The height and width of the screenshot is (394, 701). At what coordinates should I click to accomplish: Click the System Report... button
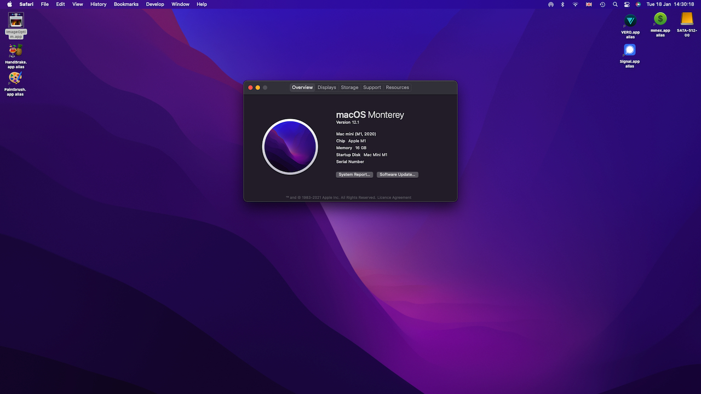(x=354, y=175)
